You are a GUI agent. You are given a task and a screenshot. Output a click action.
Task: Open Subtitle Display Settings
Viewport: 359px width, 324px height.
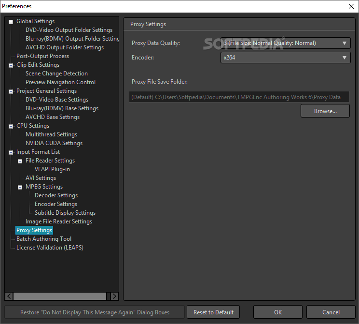(65, 213)
